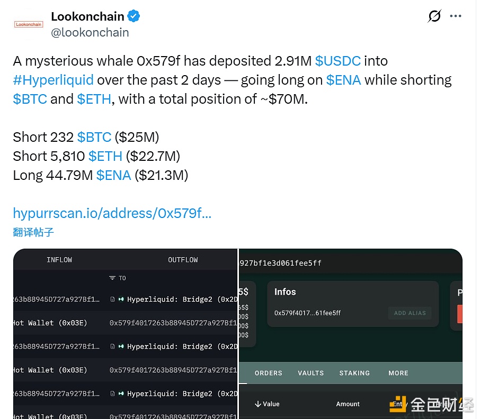This screenshot has height=419, width=480.
Task: Switch to the INFLOW tab
Action: pyautogui.click(x=59, y=260)
